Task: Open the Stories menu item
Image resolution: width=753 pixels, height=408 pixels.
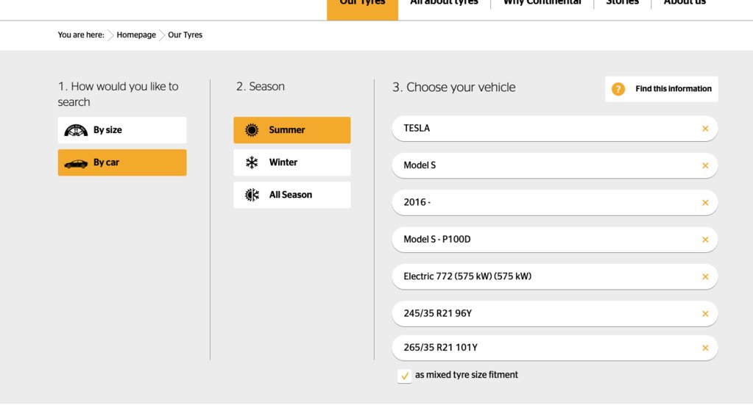Action: (x=623, y=4)
